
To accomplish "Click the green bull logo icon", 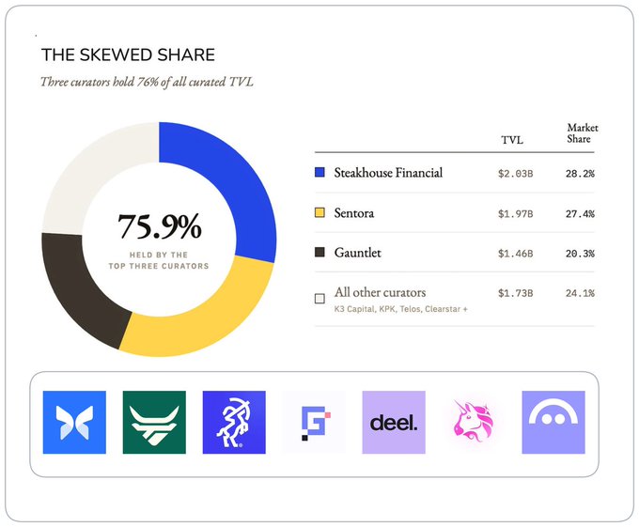I will 154,423.
